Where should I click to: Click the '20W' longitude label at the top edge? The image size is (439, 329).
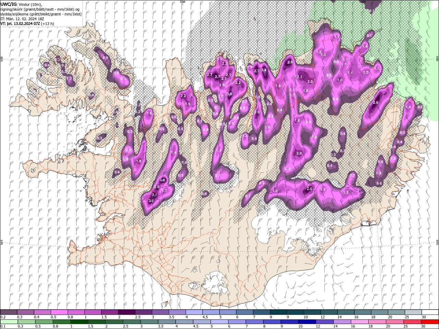pos(182,2)
